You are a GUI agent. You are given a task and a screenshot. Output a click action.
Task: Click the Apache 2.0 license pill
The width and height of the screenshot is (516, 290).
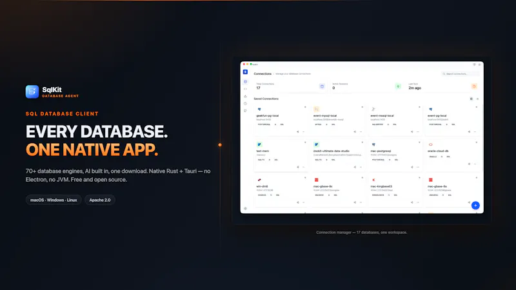pos(100,200)
